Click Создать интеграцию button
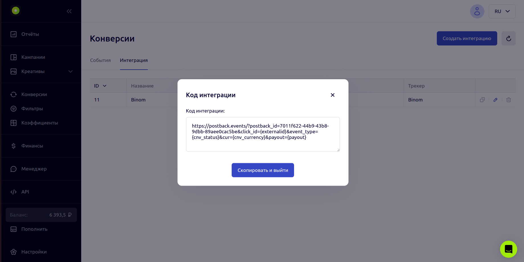Image resolution: width=524 pixels, height=262 pixels. [467, 38]
